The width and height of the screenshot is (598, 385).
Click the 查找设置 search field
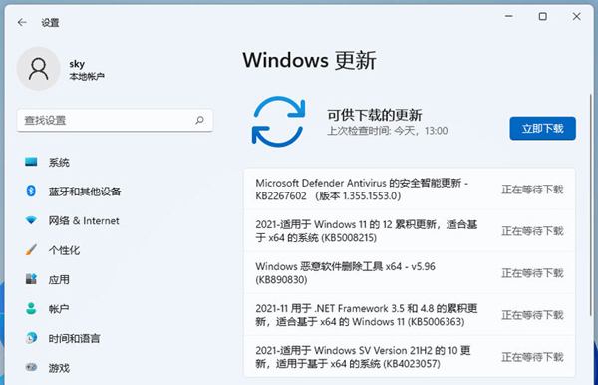(x=115, y=121)
